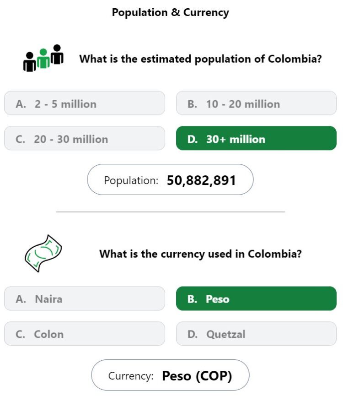Screen dimensions: 343x396
Task: Click the Population & Currency heading
Action: click(171, 12)
